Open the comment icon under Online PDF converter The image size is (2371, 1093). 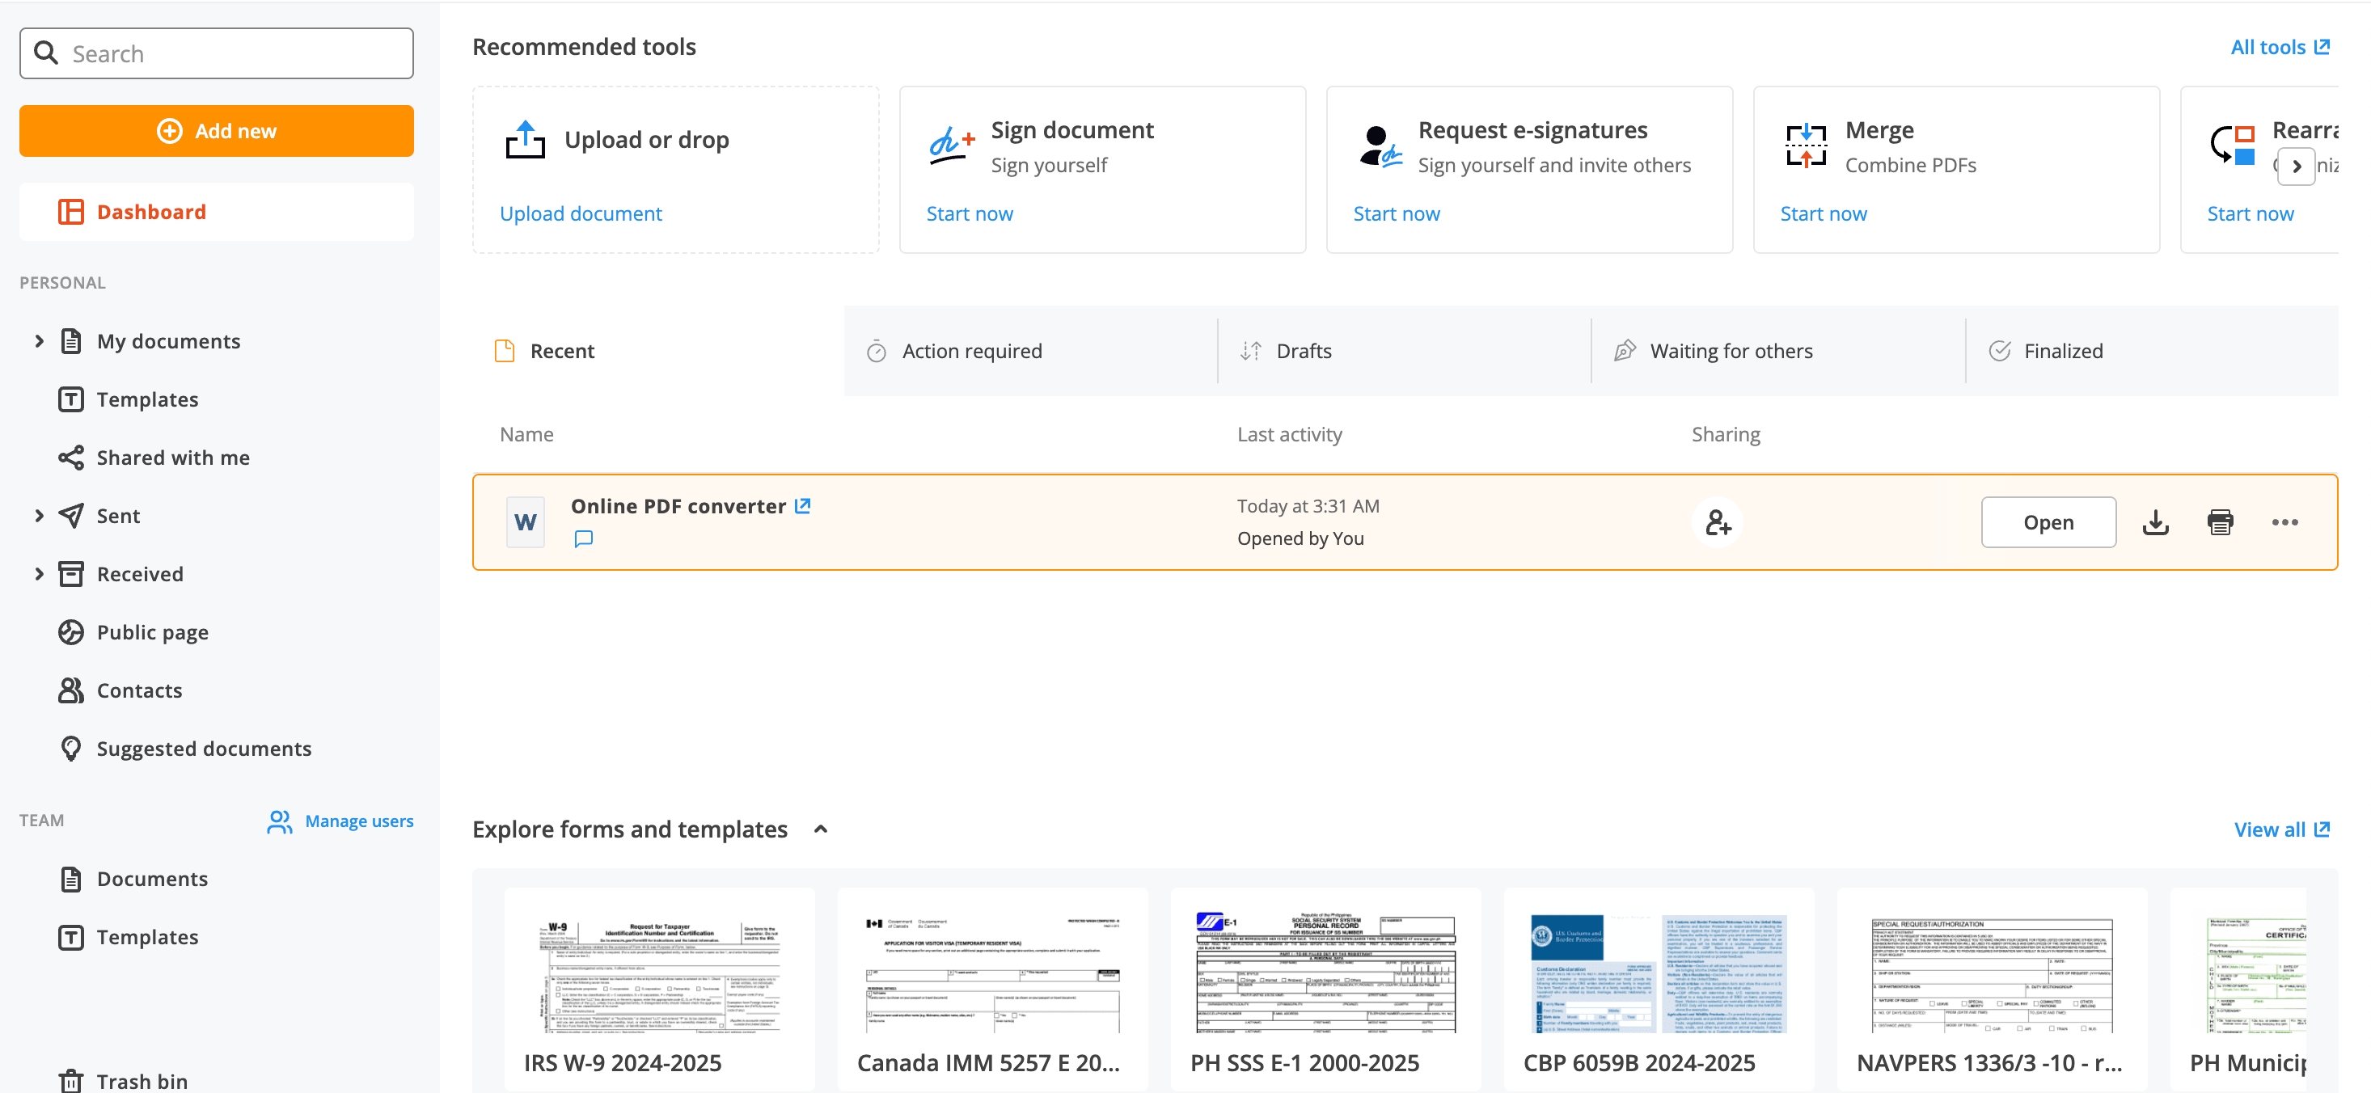coord(584,539)
